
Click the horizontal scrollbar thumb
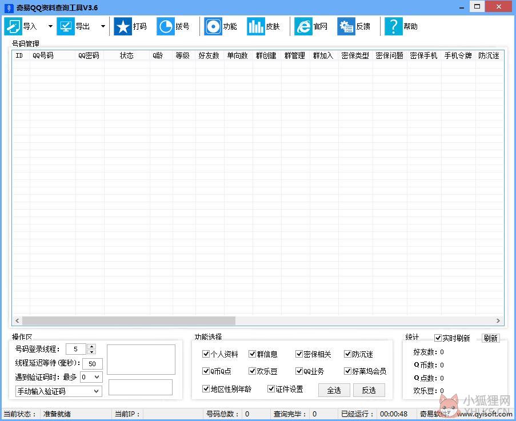[129, 320]
